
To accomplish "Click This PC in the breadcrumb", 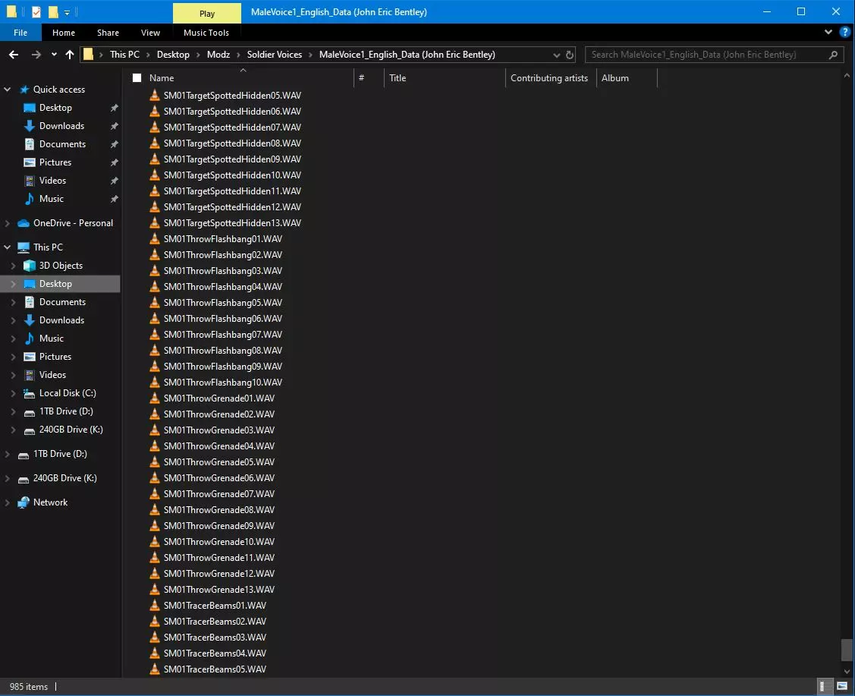I will 124,55.
